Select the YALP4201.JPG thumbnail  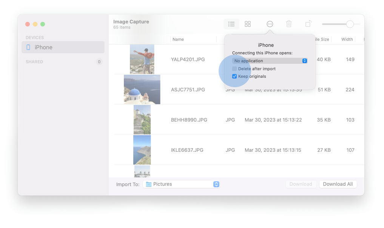pos(142,59)
